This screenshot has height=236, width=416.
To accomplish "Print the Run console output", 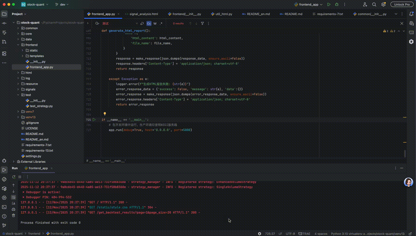I will tap(13, 209).
